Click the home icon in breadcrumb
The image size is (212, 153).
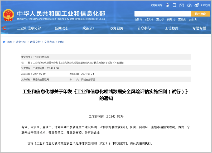[4, 42]
